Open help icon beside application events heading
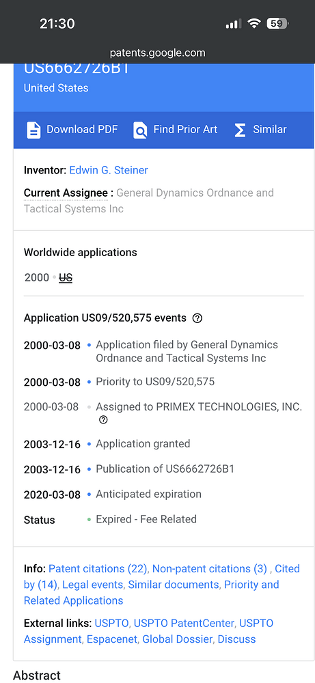315x683 pixels. coord(197,318)
